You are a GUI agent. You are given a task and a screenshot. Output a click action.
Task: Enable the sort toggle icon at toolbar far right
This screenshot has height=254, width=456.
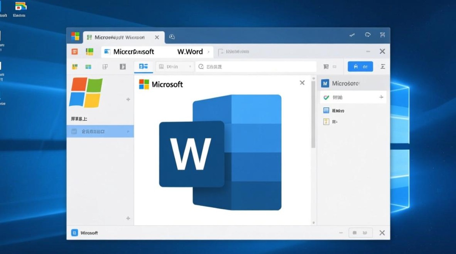(x=383, y=66)
